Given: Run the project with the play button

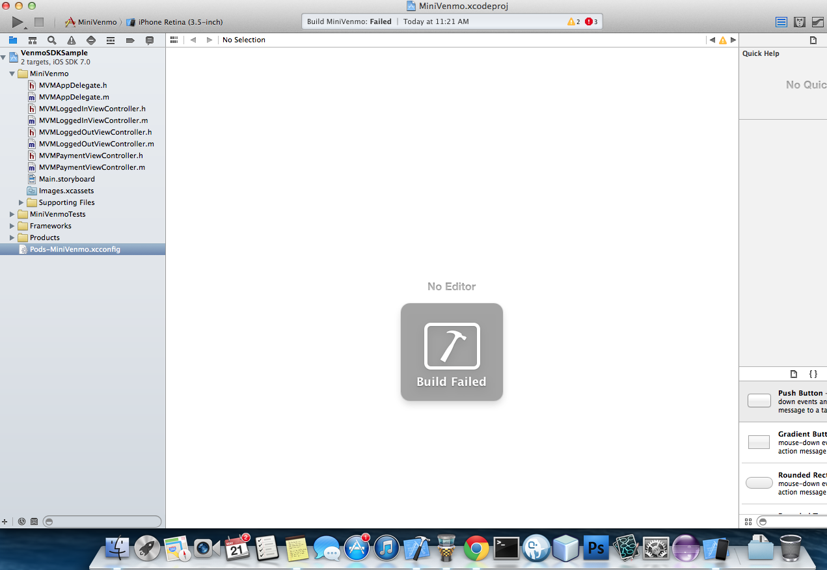Looking at the screenshot, I should (18, 22).
